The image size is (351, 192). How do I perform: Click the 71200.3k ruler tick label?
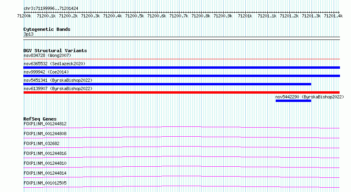90,16
